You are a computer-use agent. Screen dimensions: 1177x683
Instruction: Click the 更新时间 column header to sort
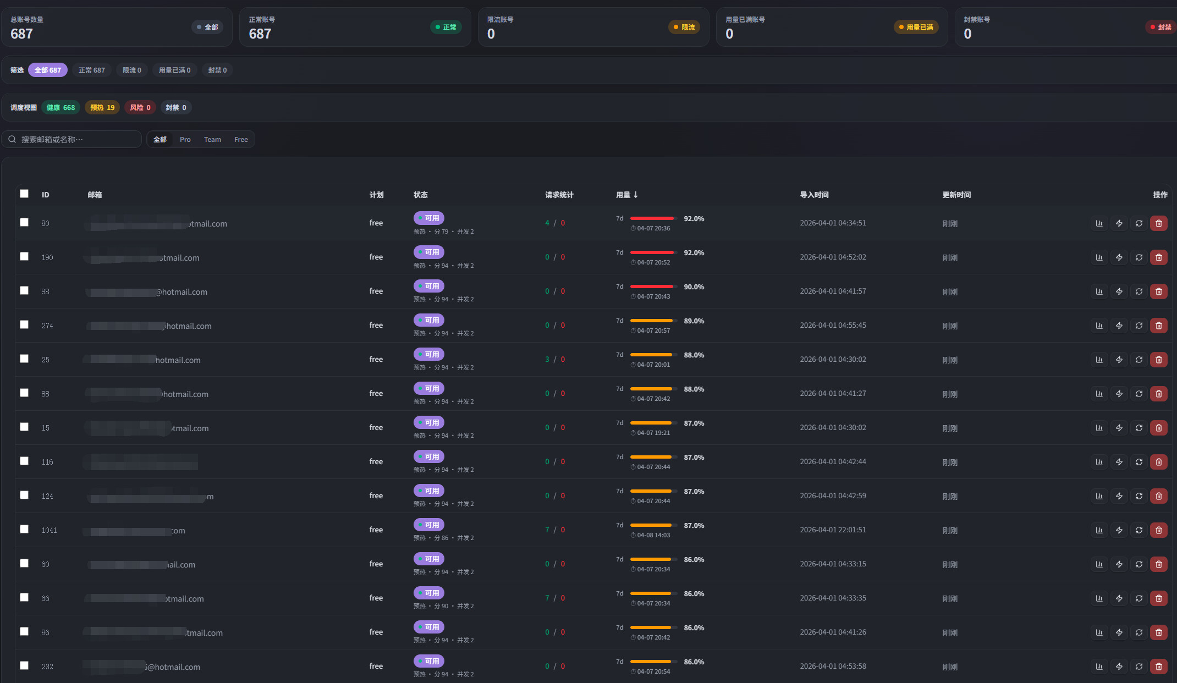click(x=956, y=195)
